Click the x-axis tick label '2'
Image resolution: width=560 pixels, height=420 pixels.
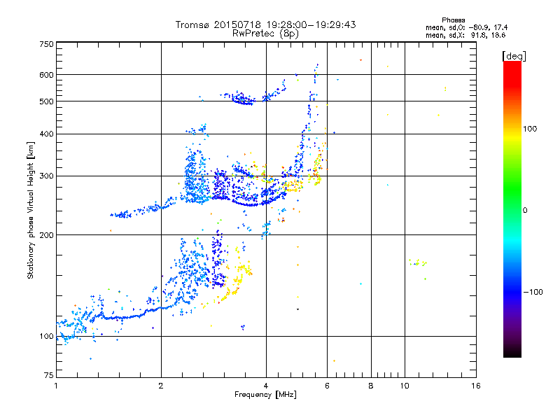[161, 386]
